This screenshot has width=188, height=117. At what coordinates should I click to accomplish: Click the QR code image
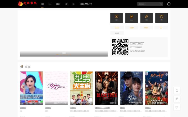point(120,47)
